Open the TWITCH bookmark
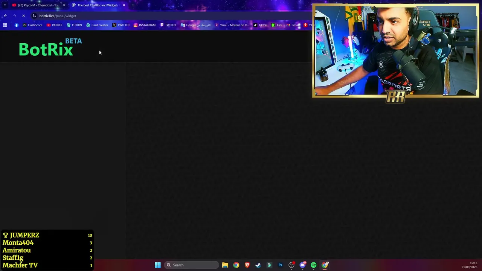The width and height of the screenshot is (482, 271). 168,25
